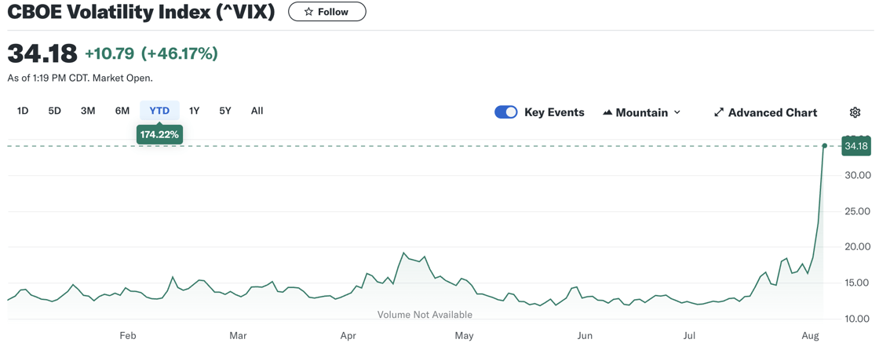Click the 174.22% YTD return badge

160,134
